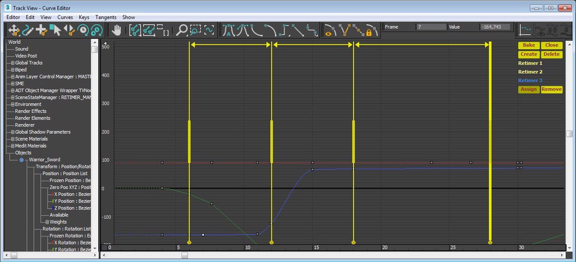This screenshot has height=262, width=576.
Task: Select the blue Retimer 3 entry
Action: (x=530, y=81)
